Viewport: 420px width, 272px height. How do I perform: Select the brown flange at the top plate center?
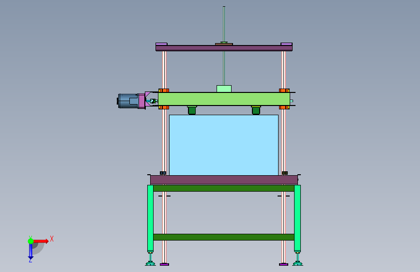224,44
